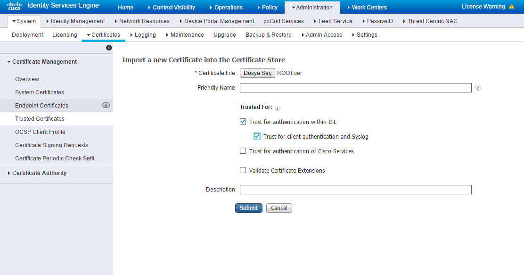Expand the Device Portal Management submenu

click(x=217, y=21)
